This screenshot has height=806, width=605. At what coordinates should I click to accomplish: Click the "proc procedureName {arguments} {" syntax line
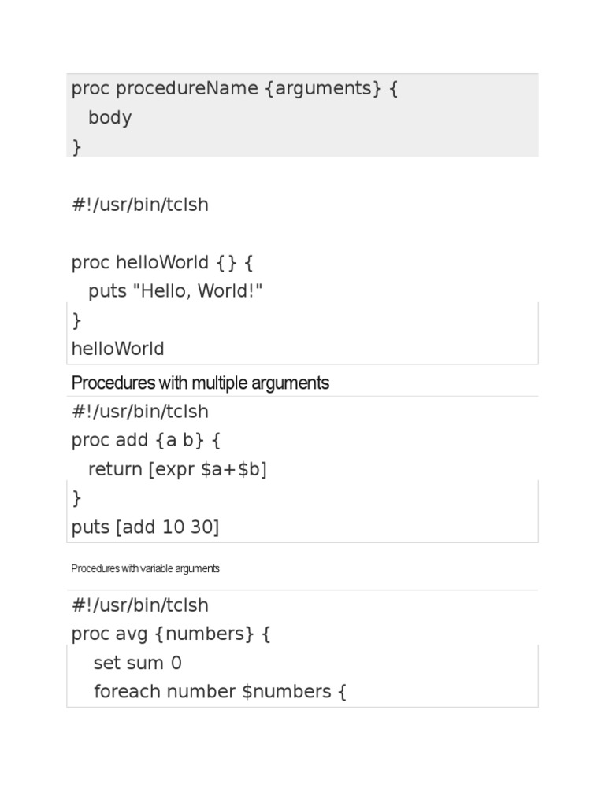235,89
